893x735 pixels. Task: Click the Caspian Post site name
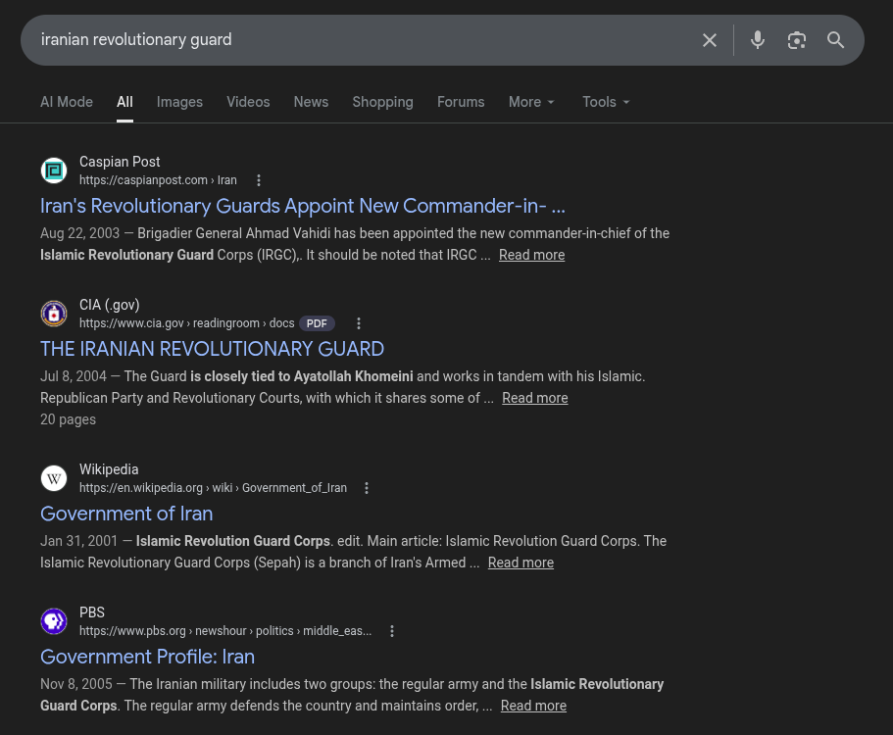(120, 162)
